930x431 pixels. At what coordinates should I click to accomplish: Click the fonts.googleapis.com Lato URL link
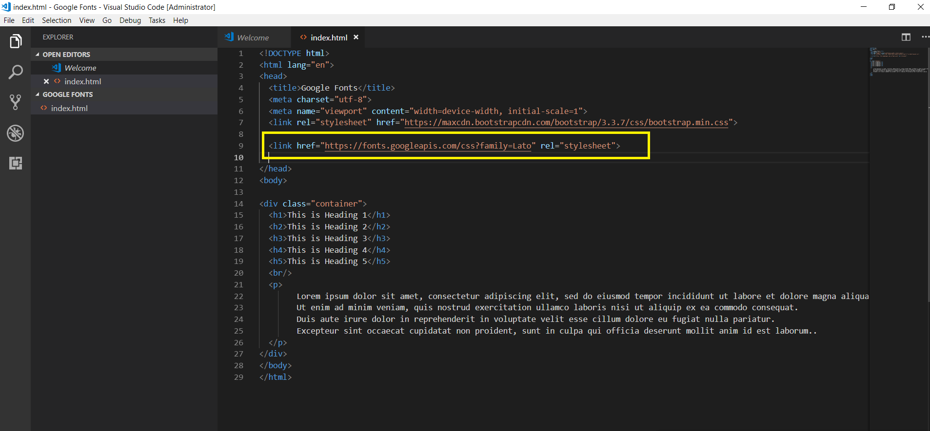click(428, 146)
